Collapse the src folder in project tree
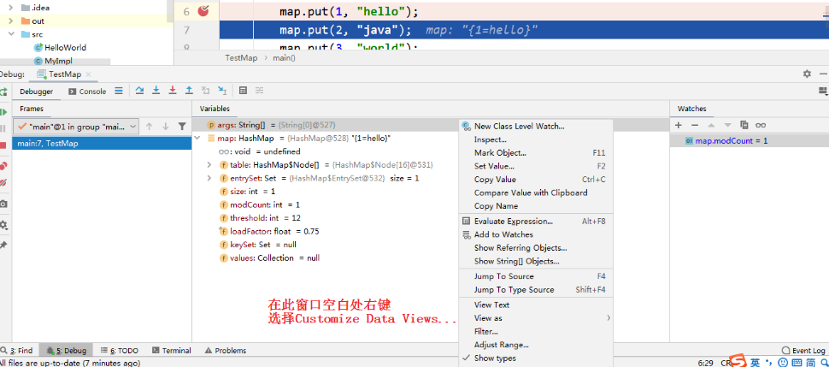 10,34
